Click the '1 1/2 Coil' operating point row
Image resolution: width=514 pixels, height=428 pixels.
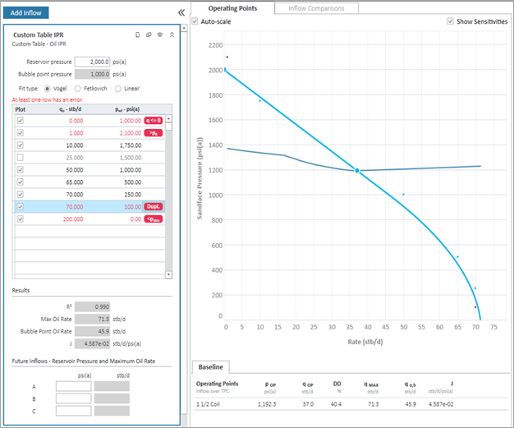[351, 404]
